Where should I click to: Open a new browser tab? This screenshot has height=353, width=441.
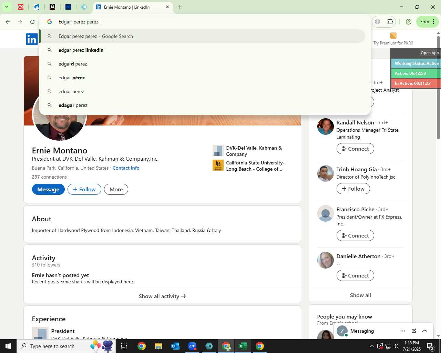pyautogui.click(x=180, y=7)
